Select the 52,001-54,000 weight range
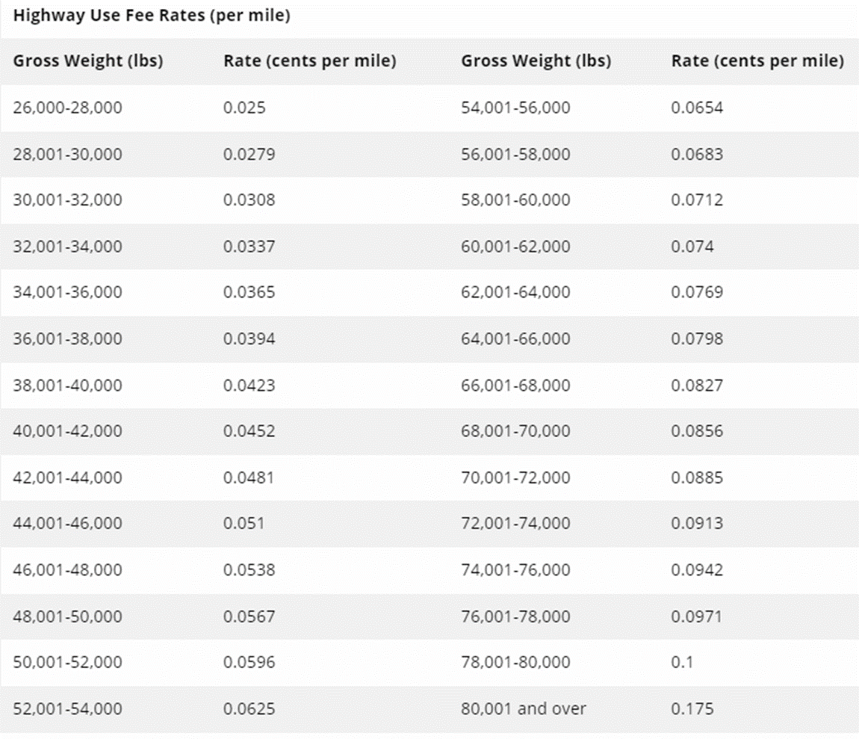The height and width of the screenshot is (739, 859). pos(67,708)
